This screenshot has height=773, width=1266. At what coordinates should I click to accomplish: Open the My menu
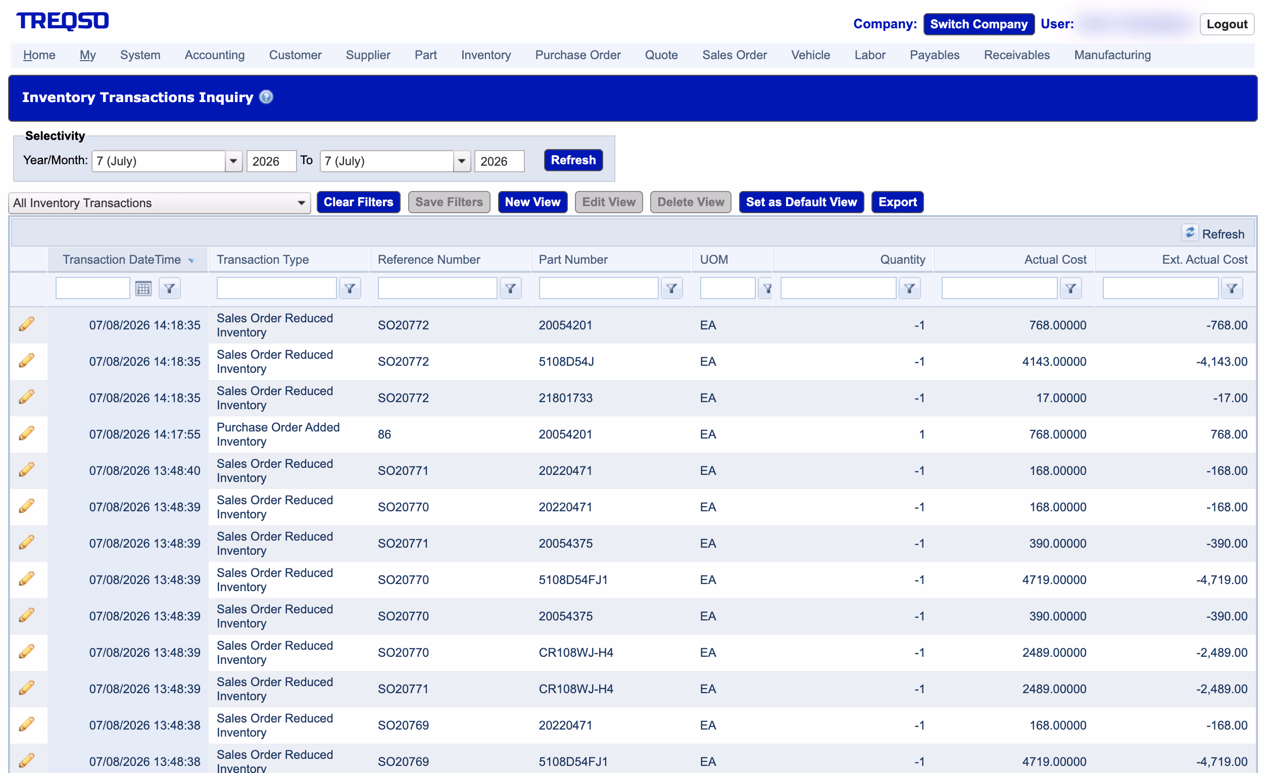pyautogui.click(x=87, y=55)
